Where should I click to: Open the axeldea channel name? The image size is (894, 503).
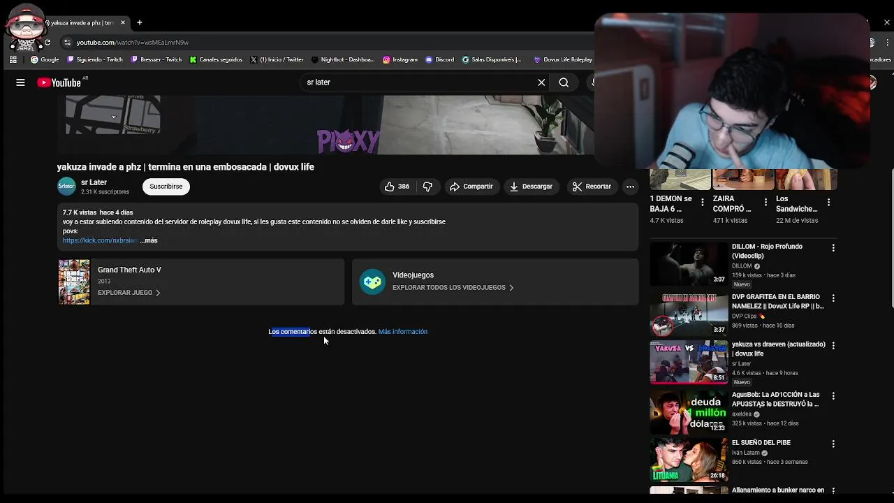click(742, 414)
